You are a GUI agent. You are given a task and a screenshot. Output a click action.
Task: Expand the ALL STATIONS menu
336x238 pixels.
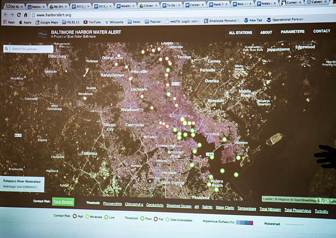click(240, 32)
